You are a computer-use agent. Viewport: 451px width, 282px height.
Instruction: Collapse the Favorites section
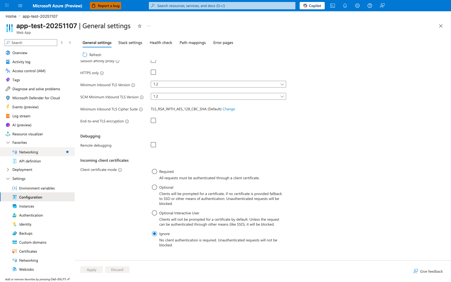8,142
